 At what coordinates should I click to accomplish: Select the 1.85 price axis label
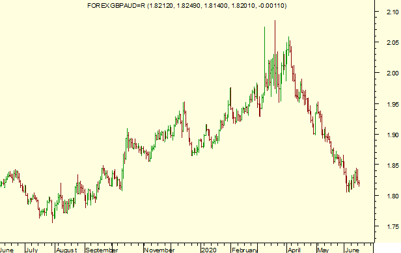pos(393,166)
